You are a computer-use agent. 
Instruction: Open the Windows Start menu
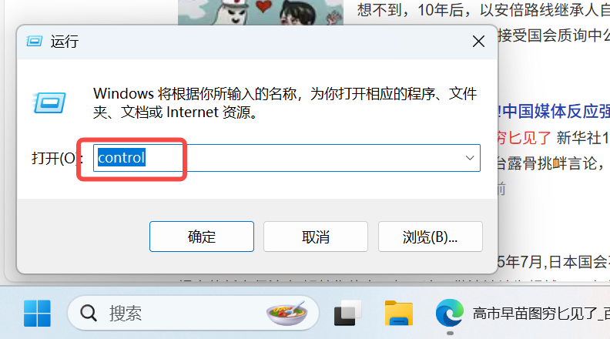point(37,314)
